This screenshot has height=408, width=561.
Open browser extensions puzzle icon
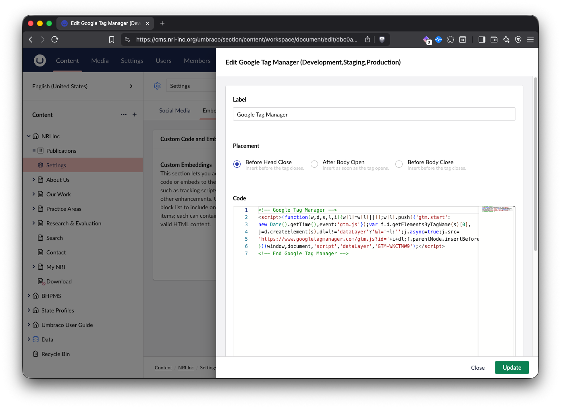click(451, 40)
